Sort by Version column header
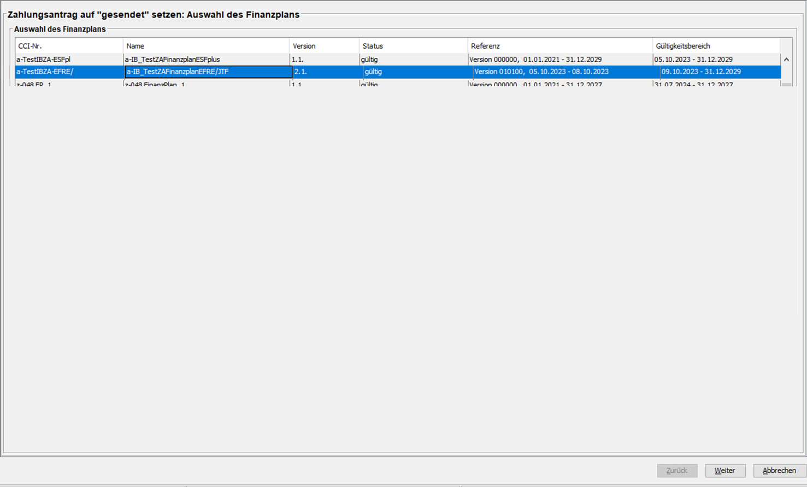 point(325,46)
